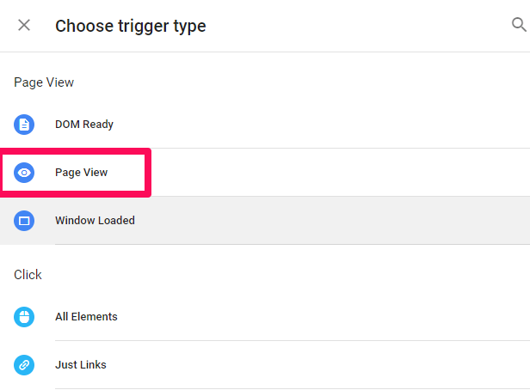Select the Window Loaded trigger
This screenshot has height=390, width=530.
coord(265,221)
